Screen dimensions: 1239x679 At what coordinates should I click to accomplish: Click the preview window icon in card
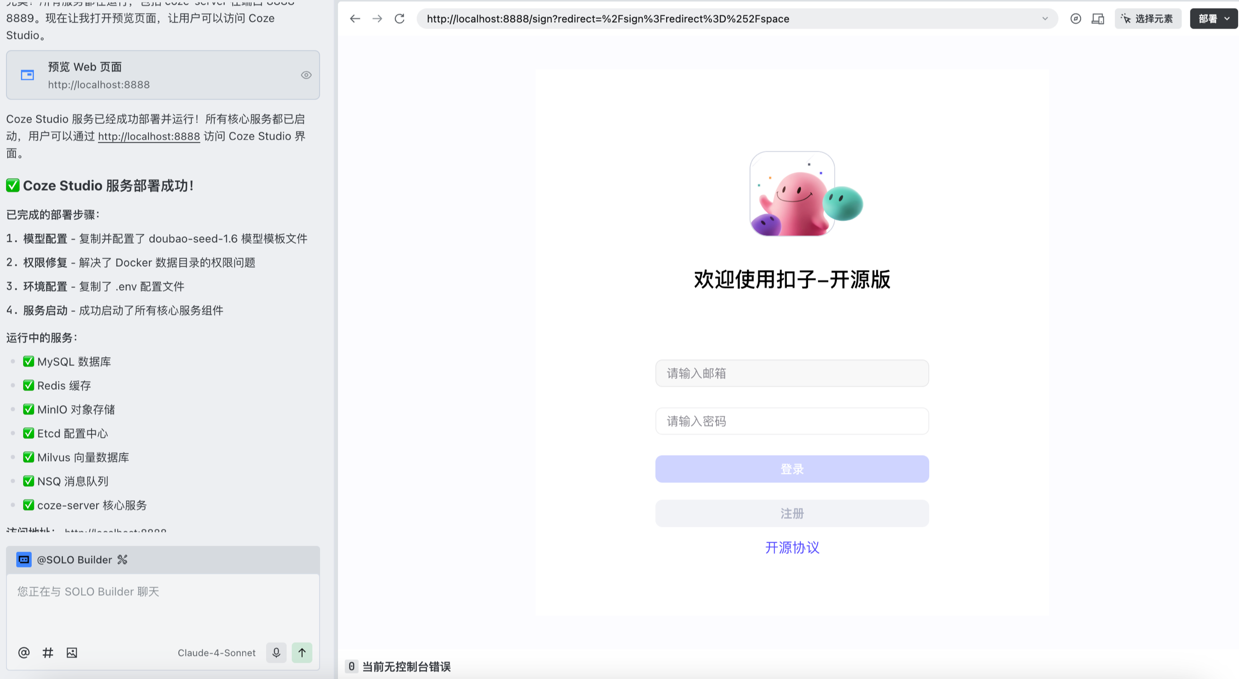(27, 75)
